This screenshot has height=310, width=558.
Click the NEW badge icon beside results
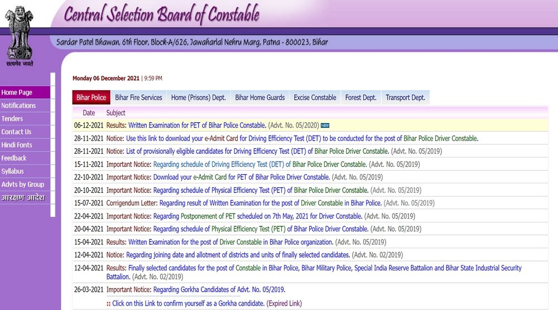(x=325, y=125)
